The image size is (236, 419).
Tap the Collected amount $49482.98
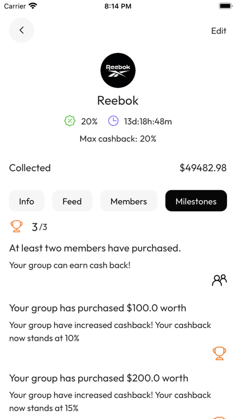(x=203, y=168)
